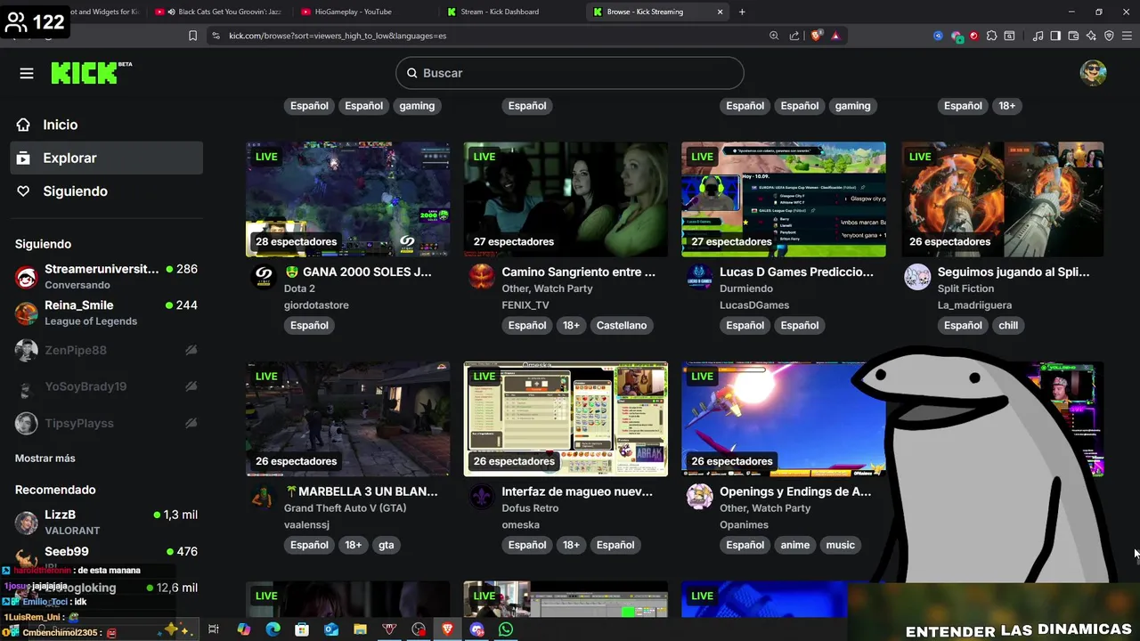Viewport: 1140px width, 641px height.
Task: Open Siguiendo in the sidebar
Action: 107,191
